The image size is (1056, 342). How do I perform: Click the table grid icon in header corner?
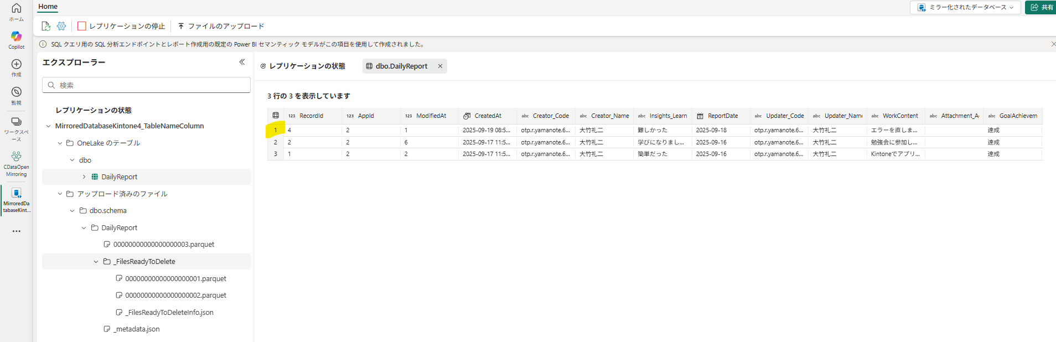[x=276, y=116]
